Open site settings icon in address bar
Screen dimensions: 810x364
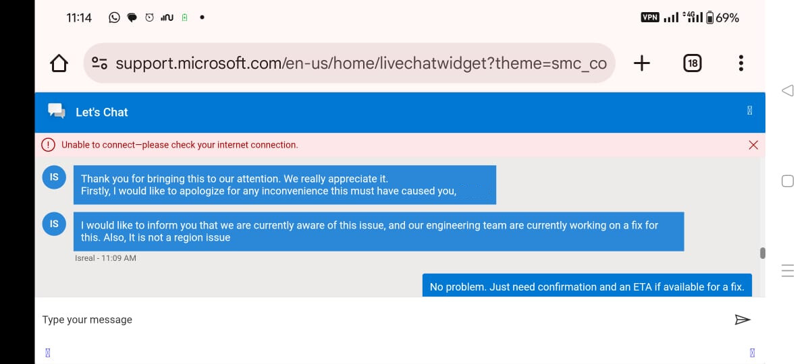[x=99, y=63]
